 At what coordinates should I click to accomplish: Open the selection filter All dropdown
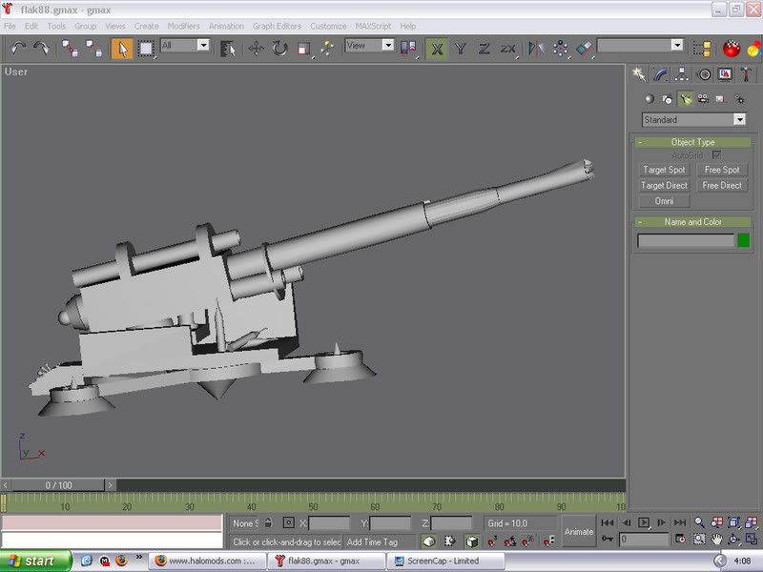click(203, 45)
